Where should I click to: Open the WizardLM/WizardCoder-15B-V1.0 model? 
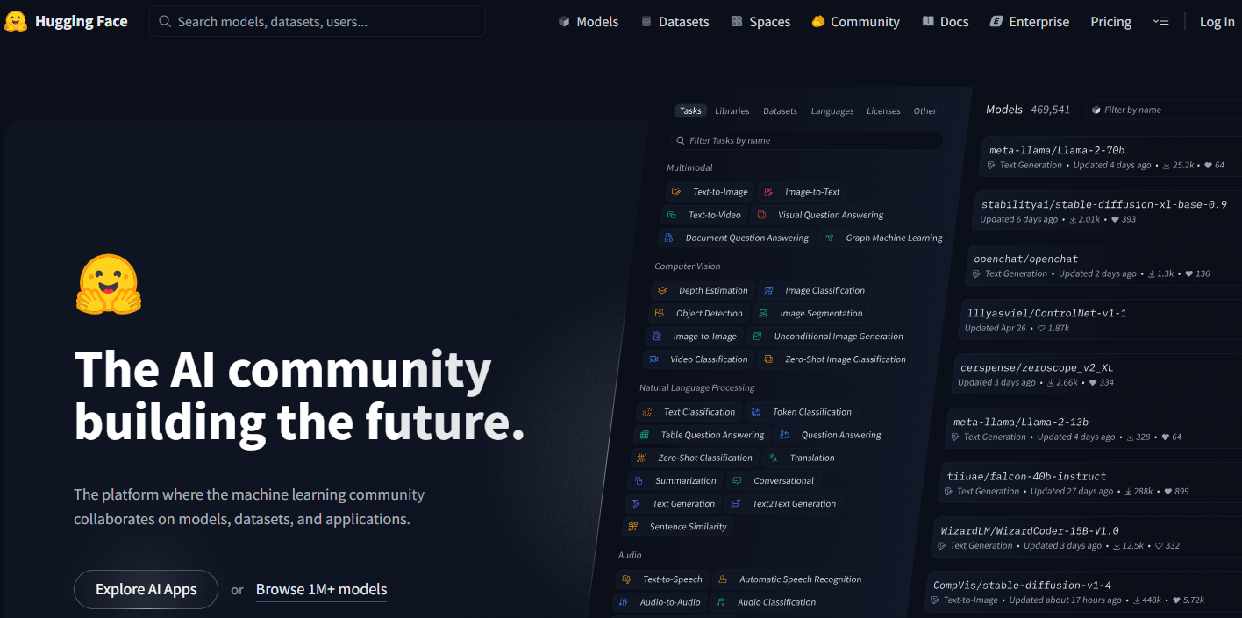point(1087,537)
